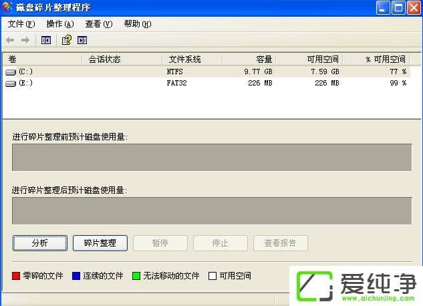Screen dimensions: 423x306
Task: Open the help icon with question mark
Action: click(66, 40)
